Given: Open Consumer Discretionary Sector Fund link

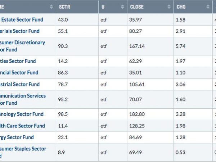Looking at the screenshot, I should pos(22,46).
